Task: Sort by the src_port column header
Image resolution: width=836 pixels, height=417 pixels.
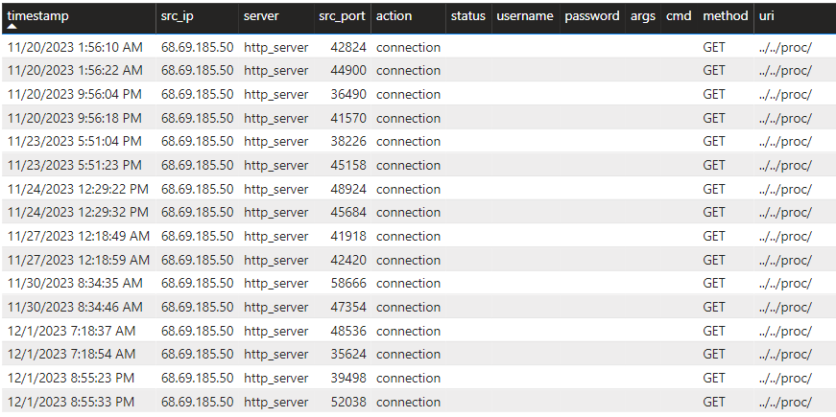Action: coord(342,16)
